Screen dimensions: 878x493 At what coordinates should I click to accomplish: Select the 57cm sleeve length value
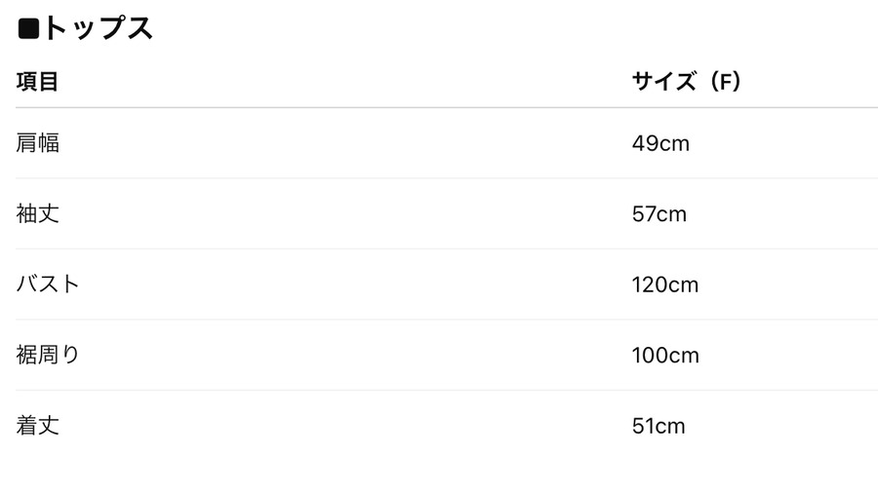tap(659, 213)
